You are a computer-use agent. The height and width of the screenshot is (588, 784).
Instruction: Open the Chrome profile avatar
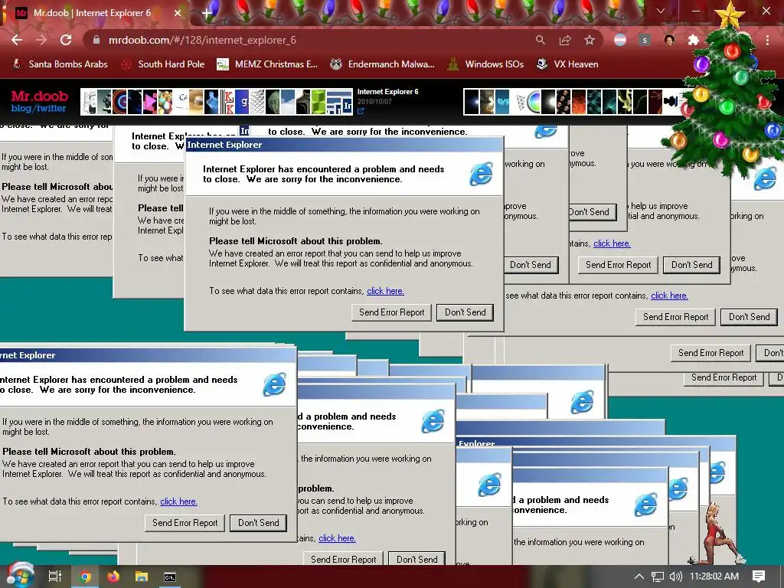[669, 40]
